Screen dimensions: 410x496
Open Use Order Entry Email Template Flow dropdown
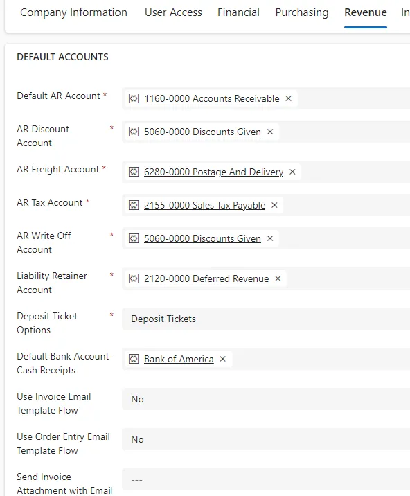click(x=266, y=439)
